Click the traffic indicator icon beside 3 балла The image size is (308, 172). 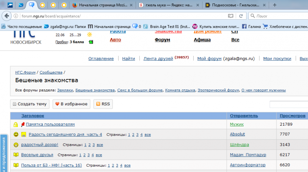pyautogui.click(x=91, y=42)
